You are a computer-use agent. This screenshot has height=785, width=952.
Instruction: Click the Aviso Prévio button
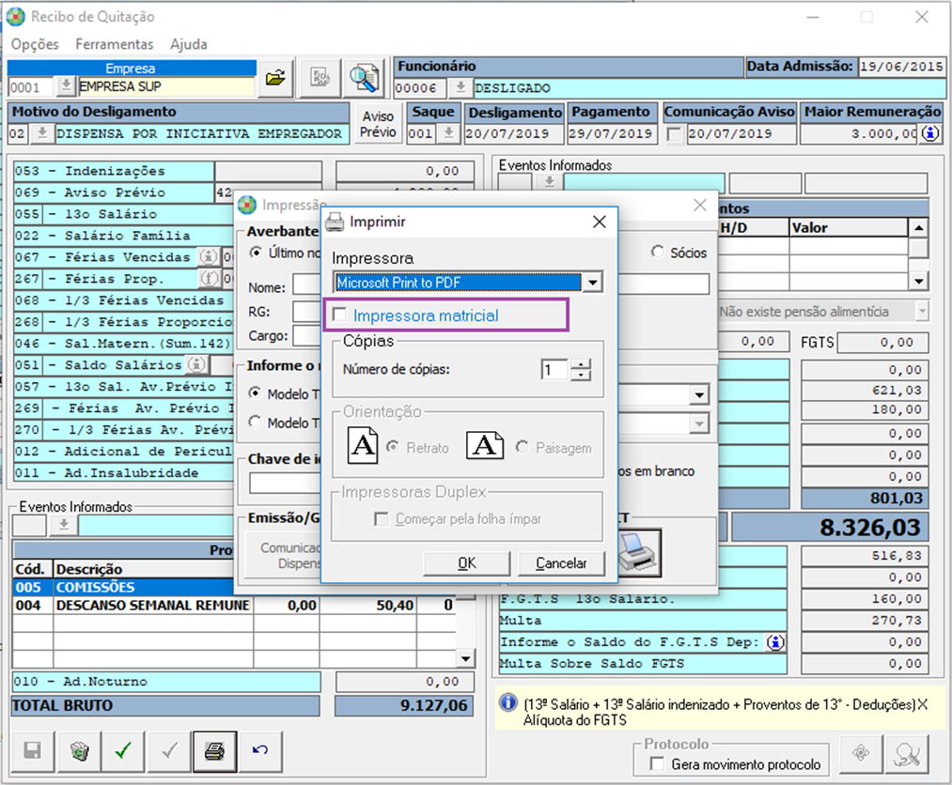(378, 124)
